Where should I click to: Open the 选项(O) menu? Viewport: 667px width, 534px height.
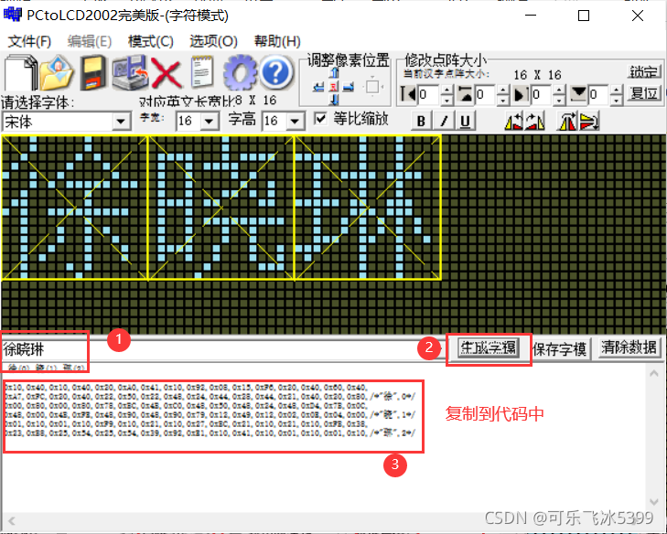pos(213,41)
